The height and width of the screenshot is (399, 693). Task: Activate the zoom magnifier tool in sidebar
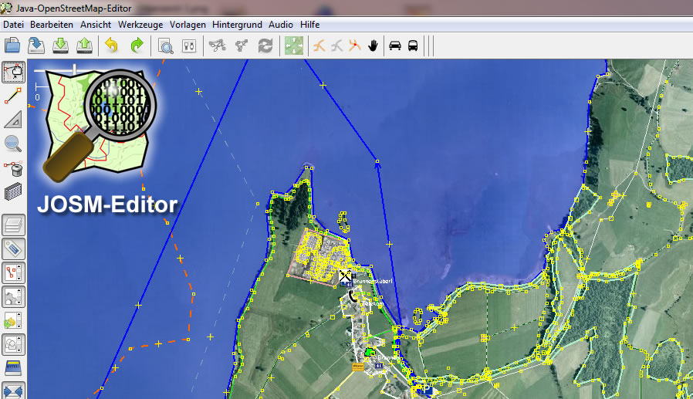pos(13,144)
